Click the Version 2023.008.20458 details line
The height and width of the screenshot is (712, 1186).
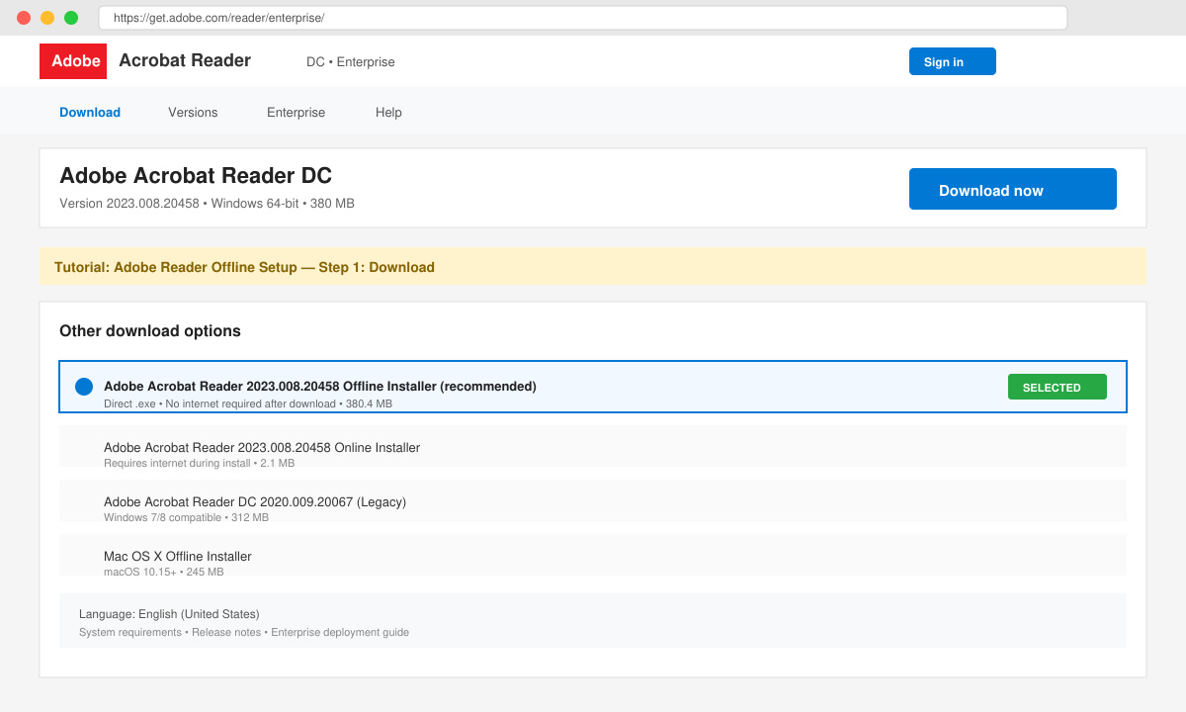tap(207, 204)
